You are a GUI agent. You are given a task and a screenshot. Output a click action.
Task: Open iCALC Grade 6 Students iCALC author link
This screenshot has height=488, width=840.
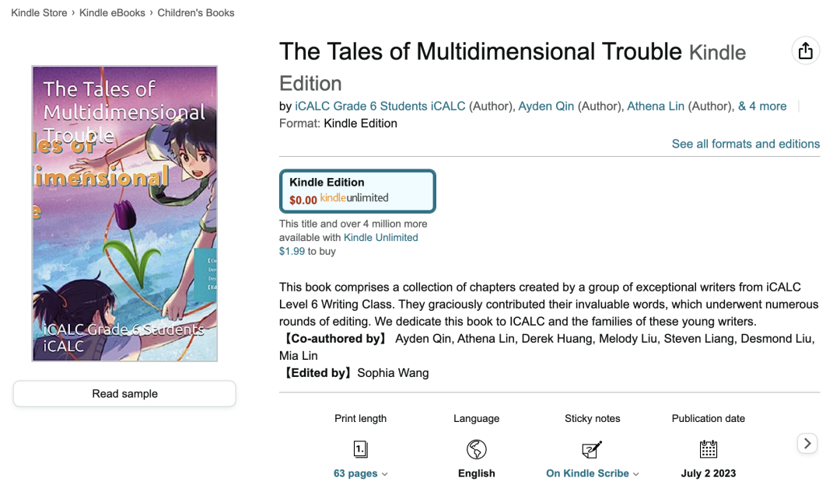coord(380,106)
